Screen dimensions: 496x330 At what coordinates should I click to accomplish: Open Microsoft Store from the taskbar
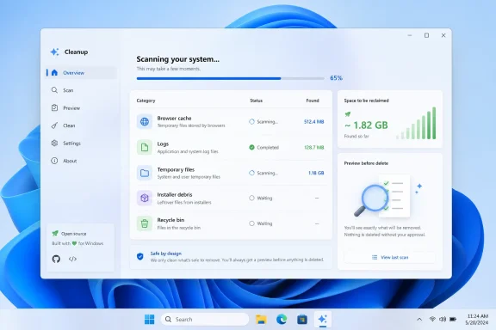[302, 320]
